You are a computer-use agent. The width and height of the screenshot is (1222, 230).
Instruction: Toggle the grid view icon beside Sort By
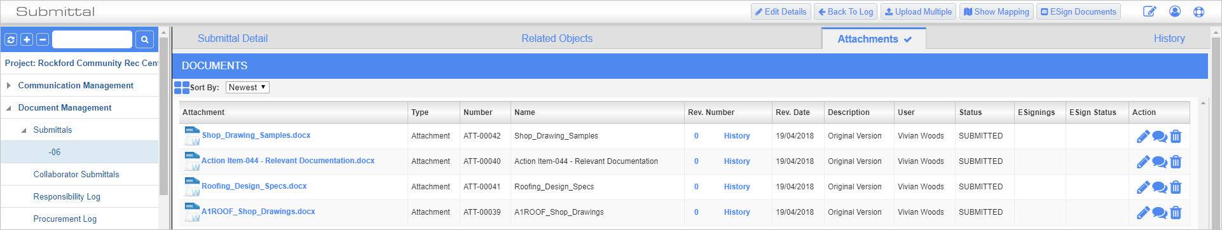(182, 88)
